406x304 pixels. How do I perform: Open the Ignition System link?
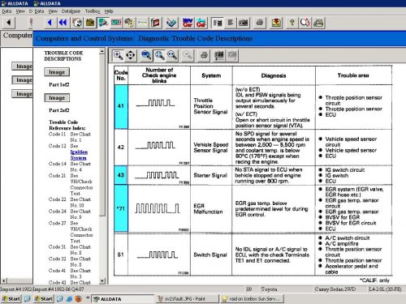79,155
